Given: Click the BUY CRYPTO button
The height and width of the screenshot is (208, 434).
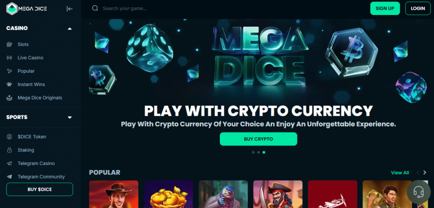Looking at the screenshot, I should click(x=259, y=139).
